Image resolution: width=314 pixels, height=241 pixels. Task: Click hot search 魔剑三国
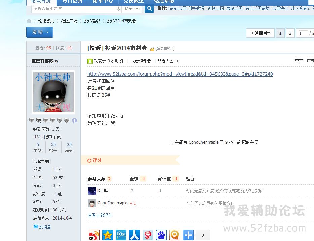pos(235,8)
